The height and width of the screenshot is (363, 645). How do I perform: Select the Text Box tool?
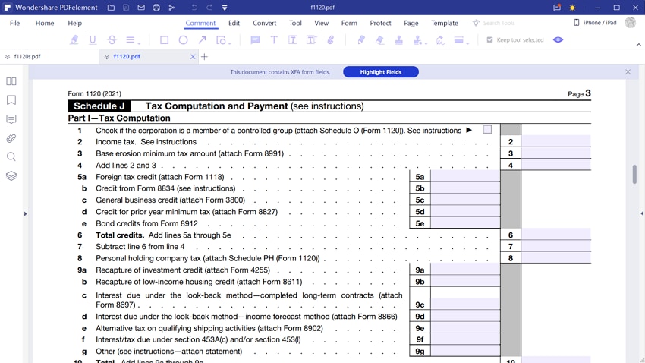click(x=293, y=40)
